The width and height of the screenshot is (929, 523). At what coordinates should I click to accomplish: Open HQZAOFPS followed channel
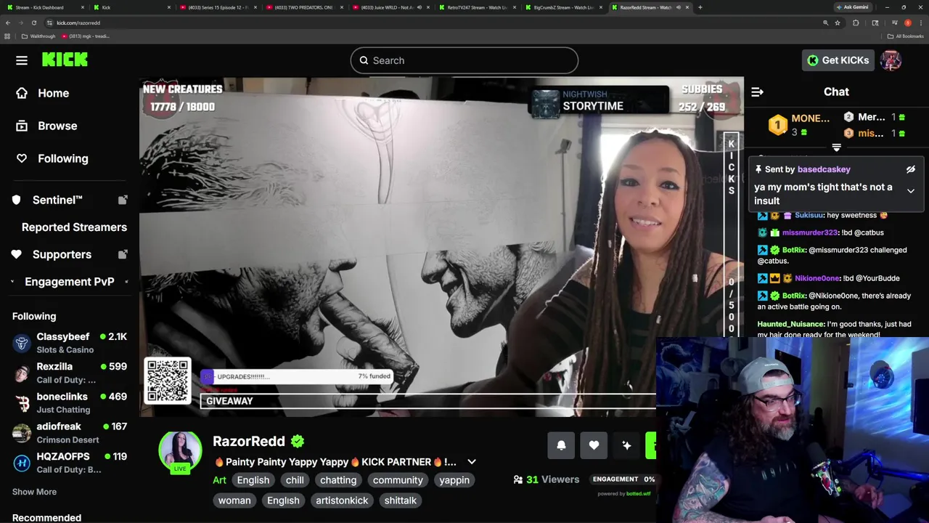pos(70,462)
